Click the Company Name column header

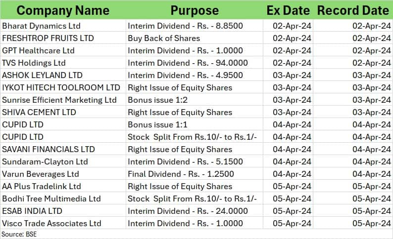(x=62, y=10)
